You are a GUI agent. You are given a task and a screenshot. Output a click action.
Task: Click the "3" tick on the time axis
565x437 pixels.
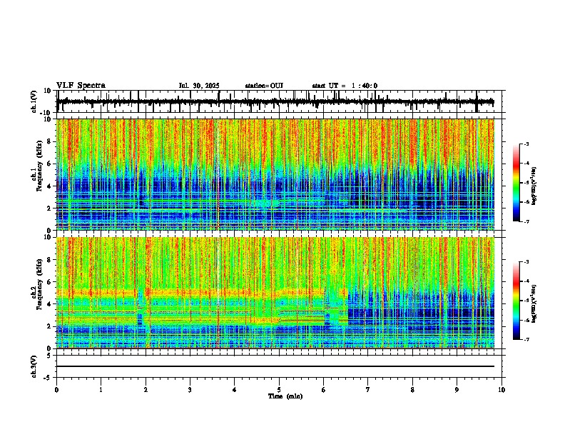[x=190, y=390]
